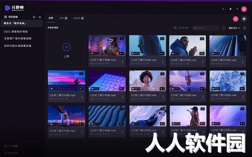Open options for the blue hooded profile video
The height and width of the screenshot is (157, 252).
(x=163, y=62)
